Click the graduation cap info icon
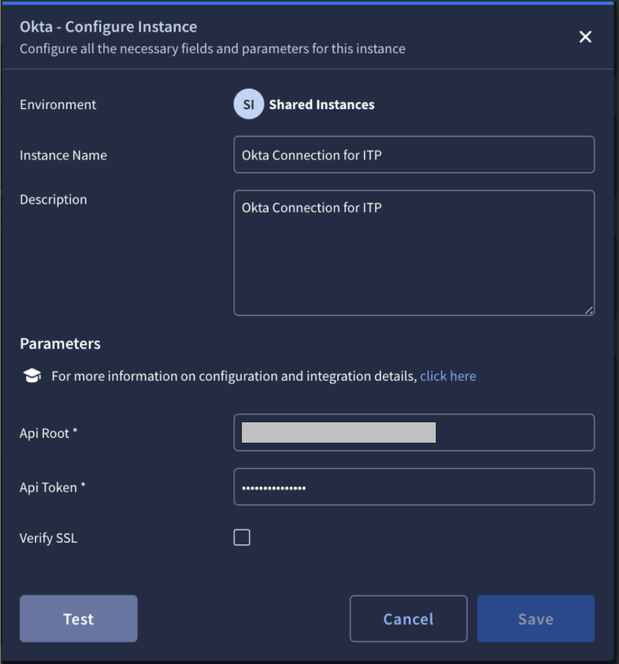Viewport: 619px width, 664px height. click(33, 376)
